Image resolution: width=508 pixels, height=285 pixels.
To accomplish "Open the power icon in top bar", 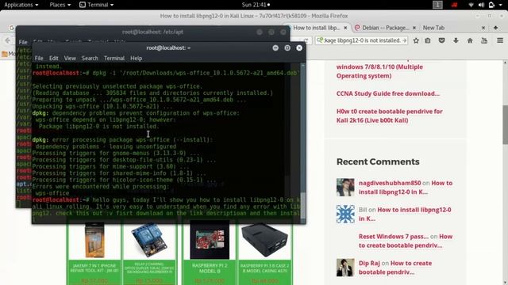I will pyautogui.click(x=491, y=5).
